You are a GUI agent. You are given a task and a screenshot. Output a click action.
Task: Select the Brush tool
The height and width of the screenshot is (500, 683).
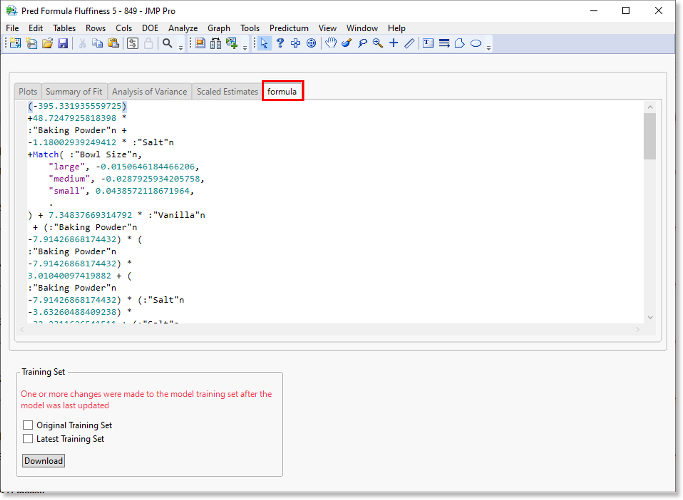[346, 43]
